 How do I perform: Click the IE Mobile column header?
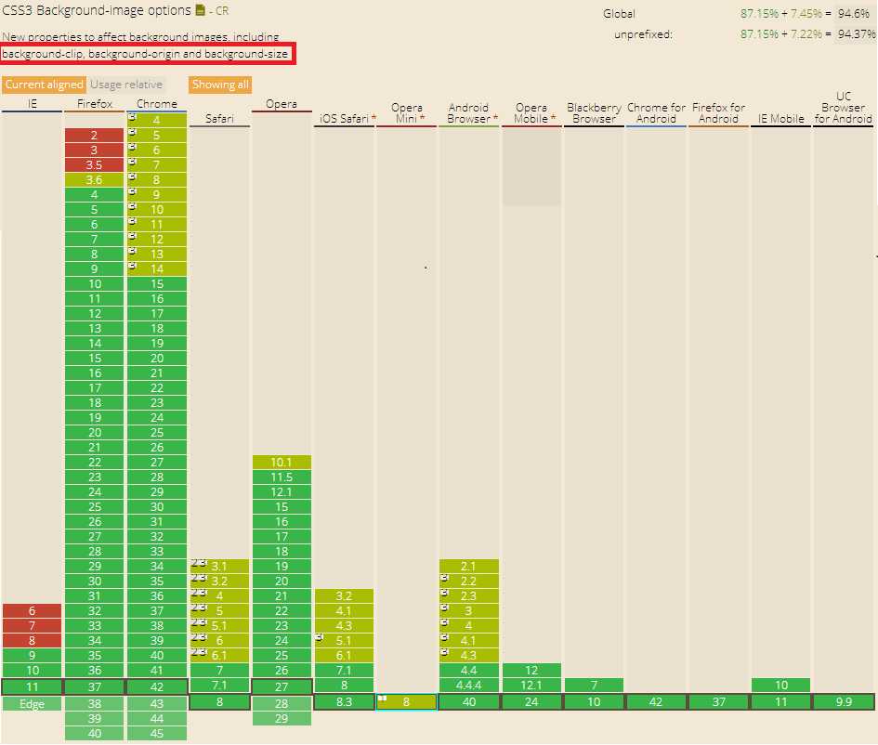click(x=781, y=119)
